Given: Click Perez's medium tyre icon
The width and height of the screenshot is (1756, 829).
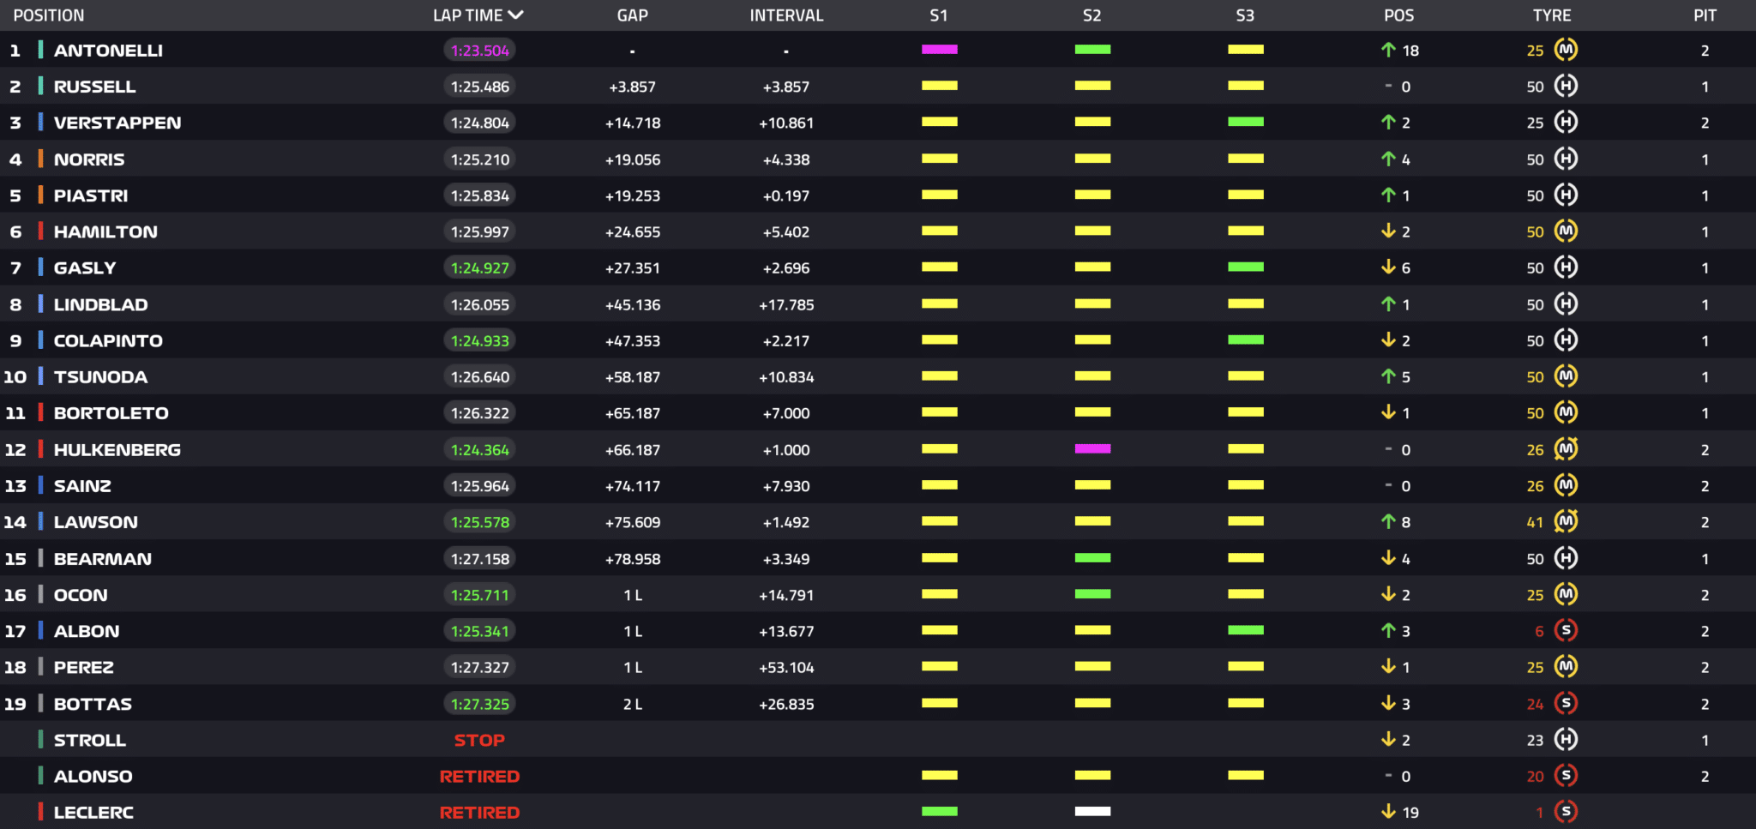Looking at the screenshot, I should point(1566,666).
